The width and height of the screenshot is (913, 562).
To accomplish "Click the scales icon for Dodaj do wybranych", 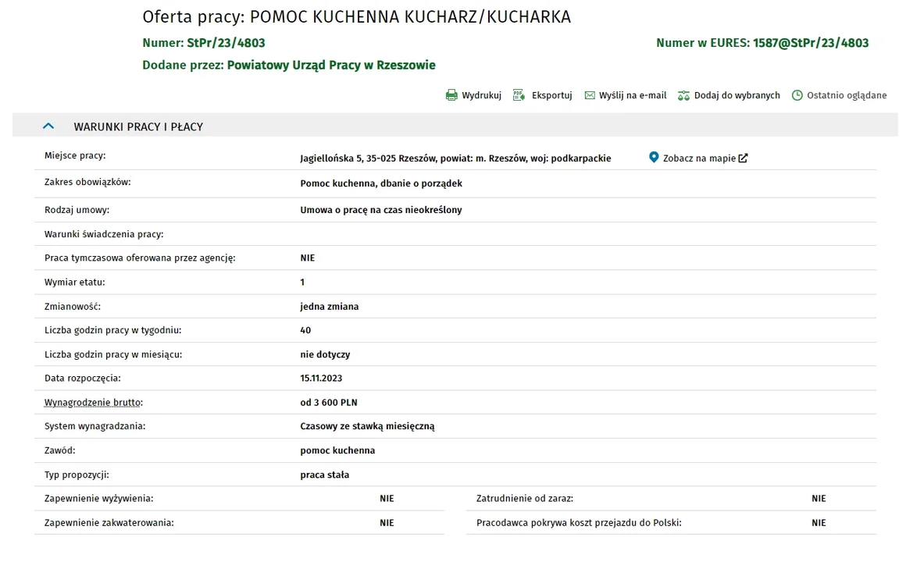I will (683, 95).
